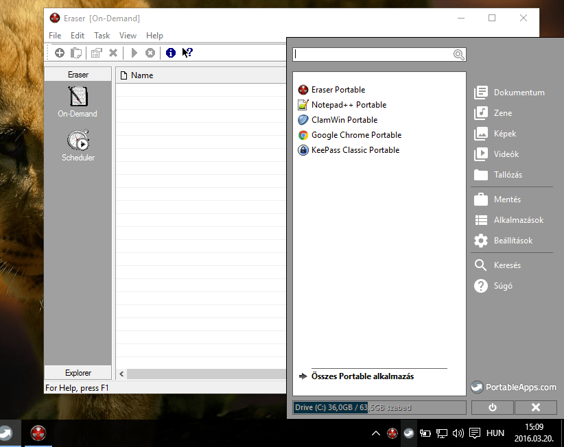Switch to the Explorer pane tab
The width and height of the screenshot is (564, 447).
pos(78,373)
